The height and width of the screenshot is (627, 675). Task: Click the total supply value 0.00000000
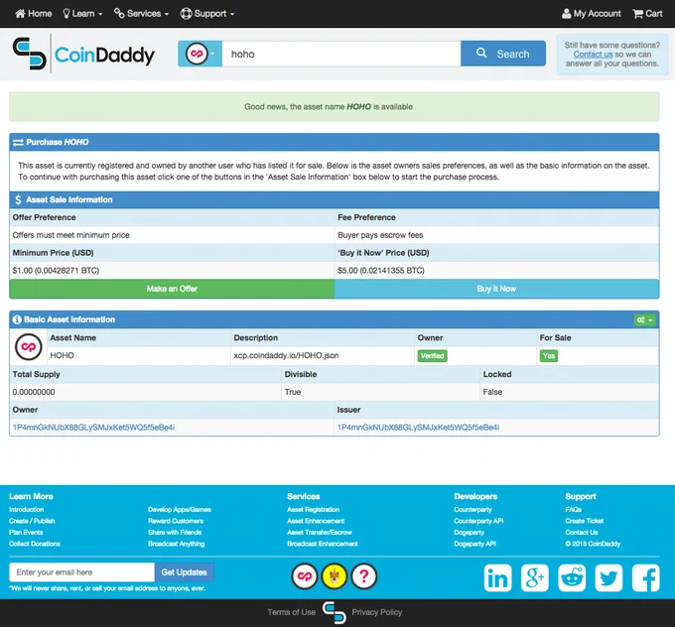34,392
